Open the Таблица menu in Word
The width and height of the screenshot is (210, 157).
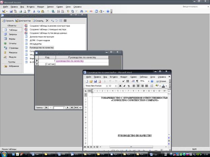tap(144, 77)
